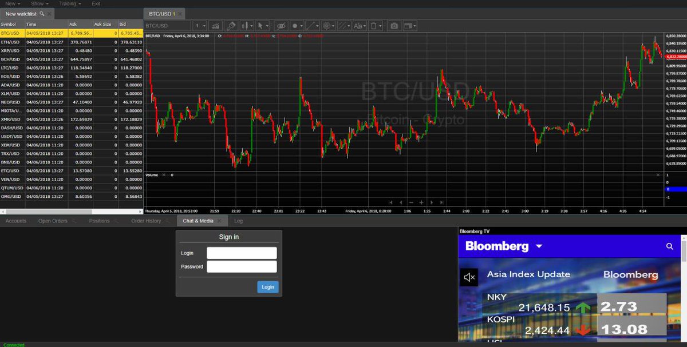
Task: Open the timeframe interval dropdown
Action: [x=200, y=26]
